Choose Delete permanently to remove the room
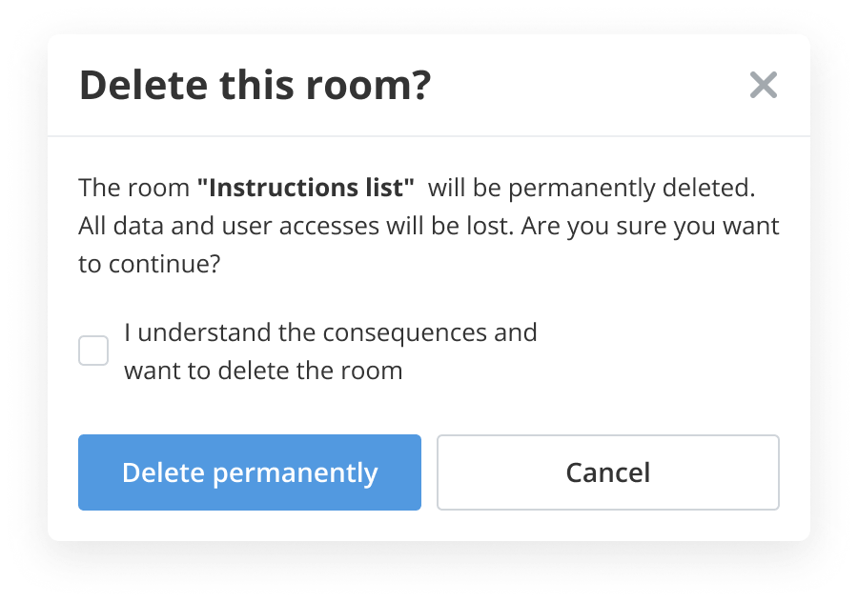858x602 pixels. coord(250,472)
